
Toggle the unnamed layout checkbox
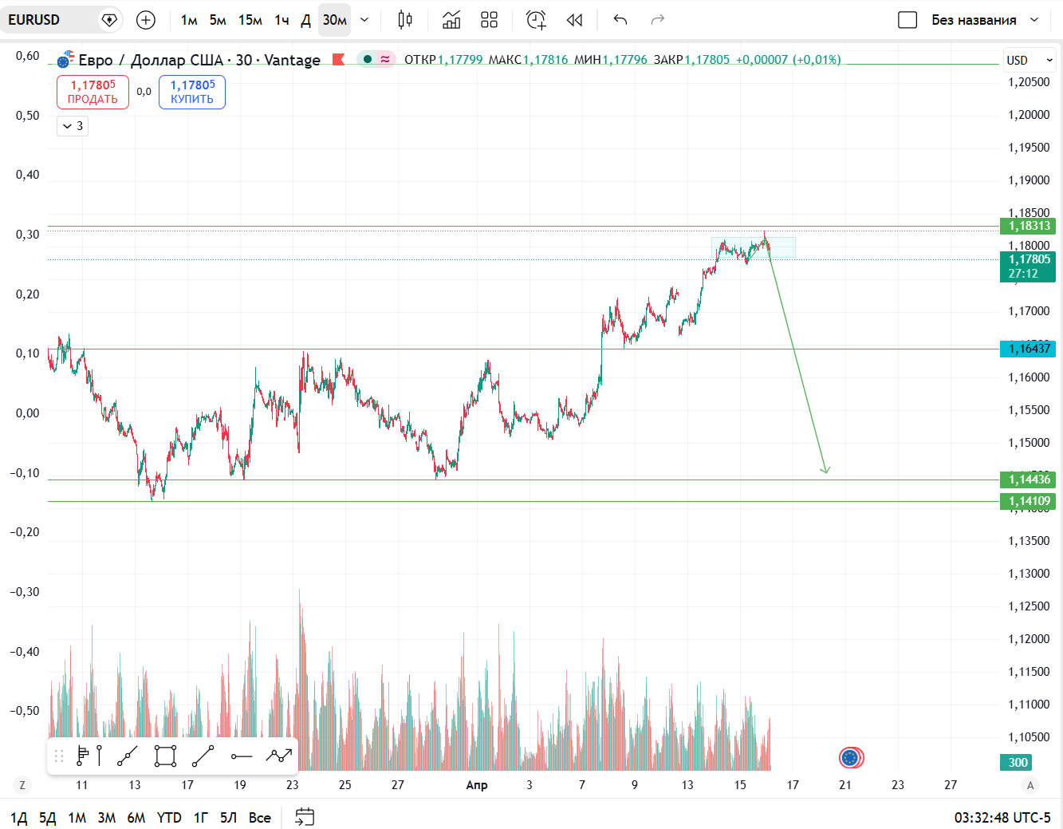point(907,20)
